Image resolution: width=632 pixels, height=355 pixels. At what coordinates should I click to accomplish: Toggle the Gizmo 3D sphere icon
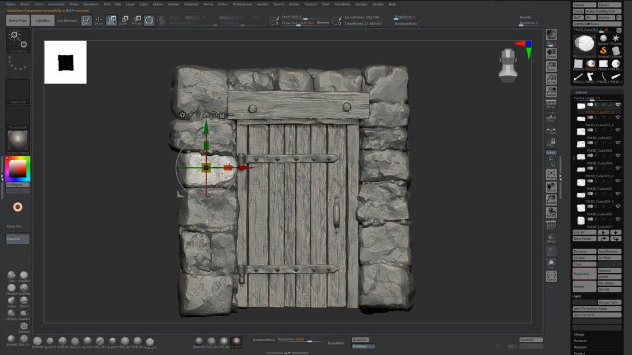pos(149,20)
